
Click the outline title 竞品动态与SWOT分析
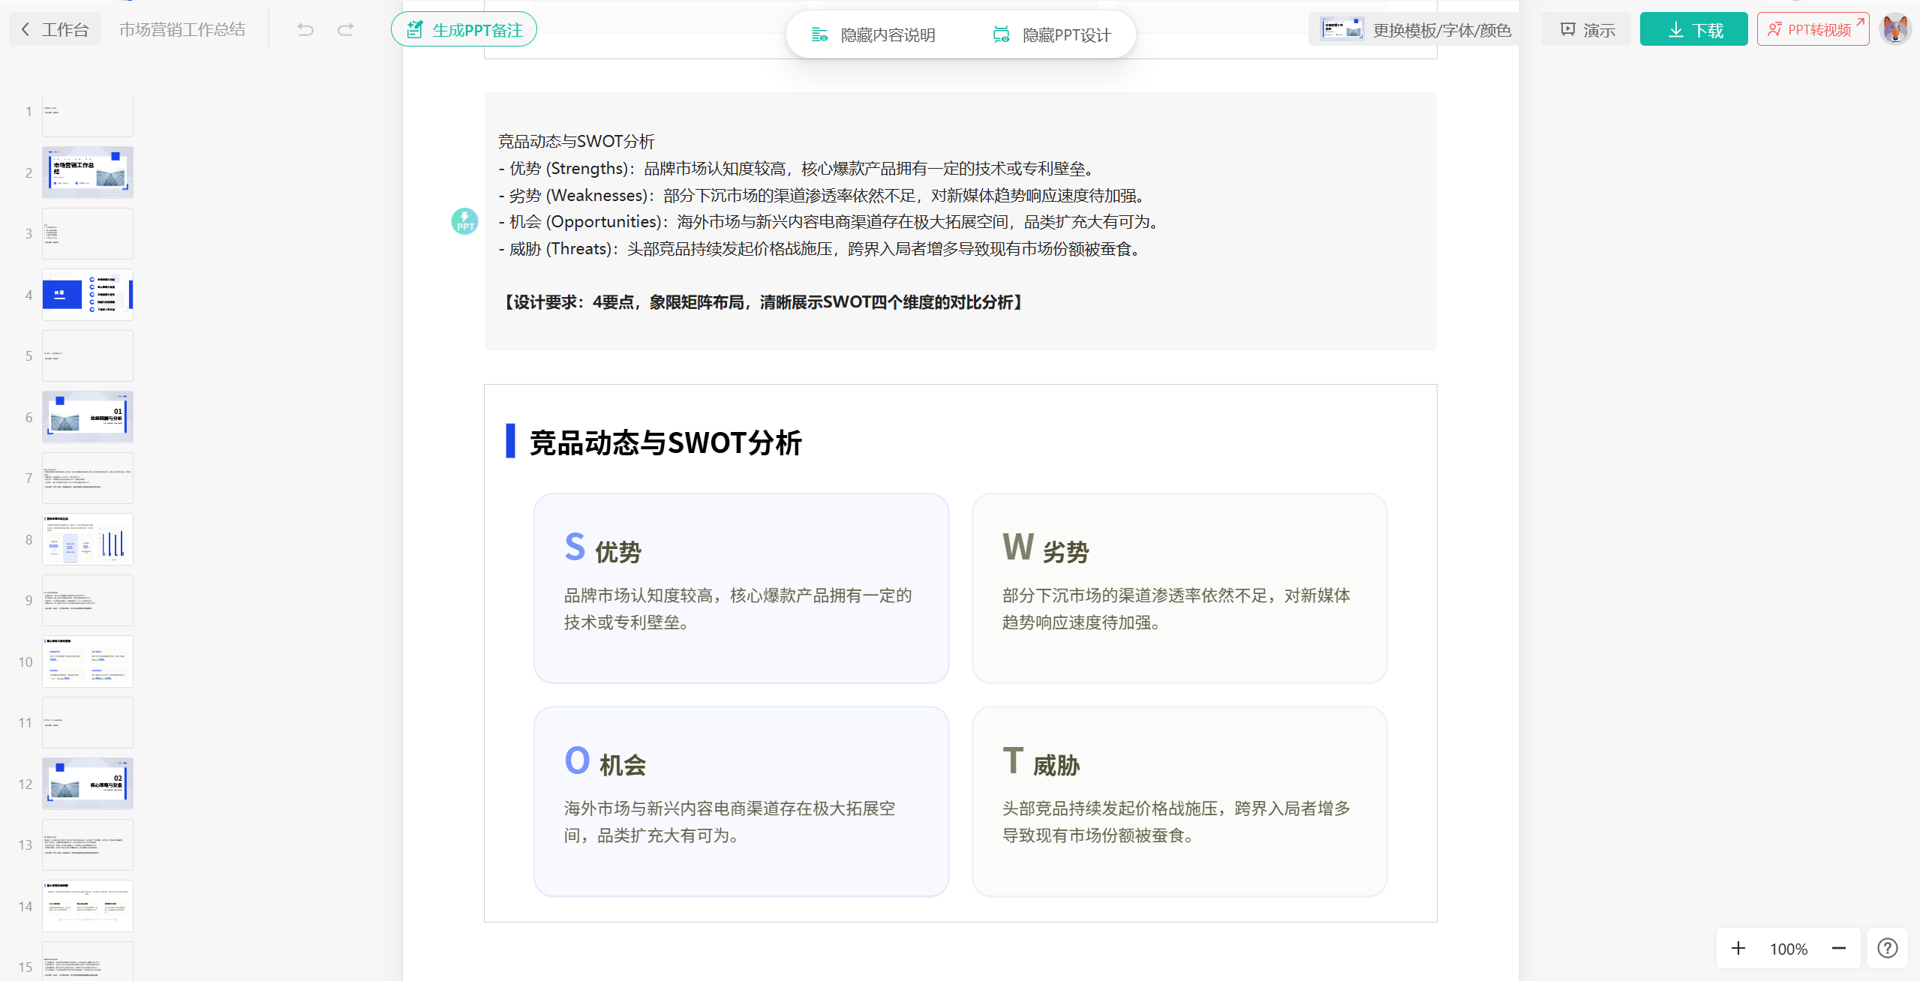click(576, 141)
